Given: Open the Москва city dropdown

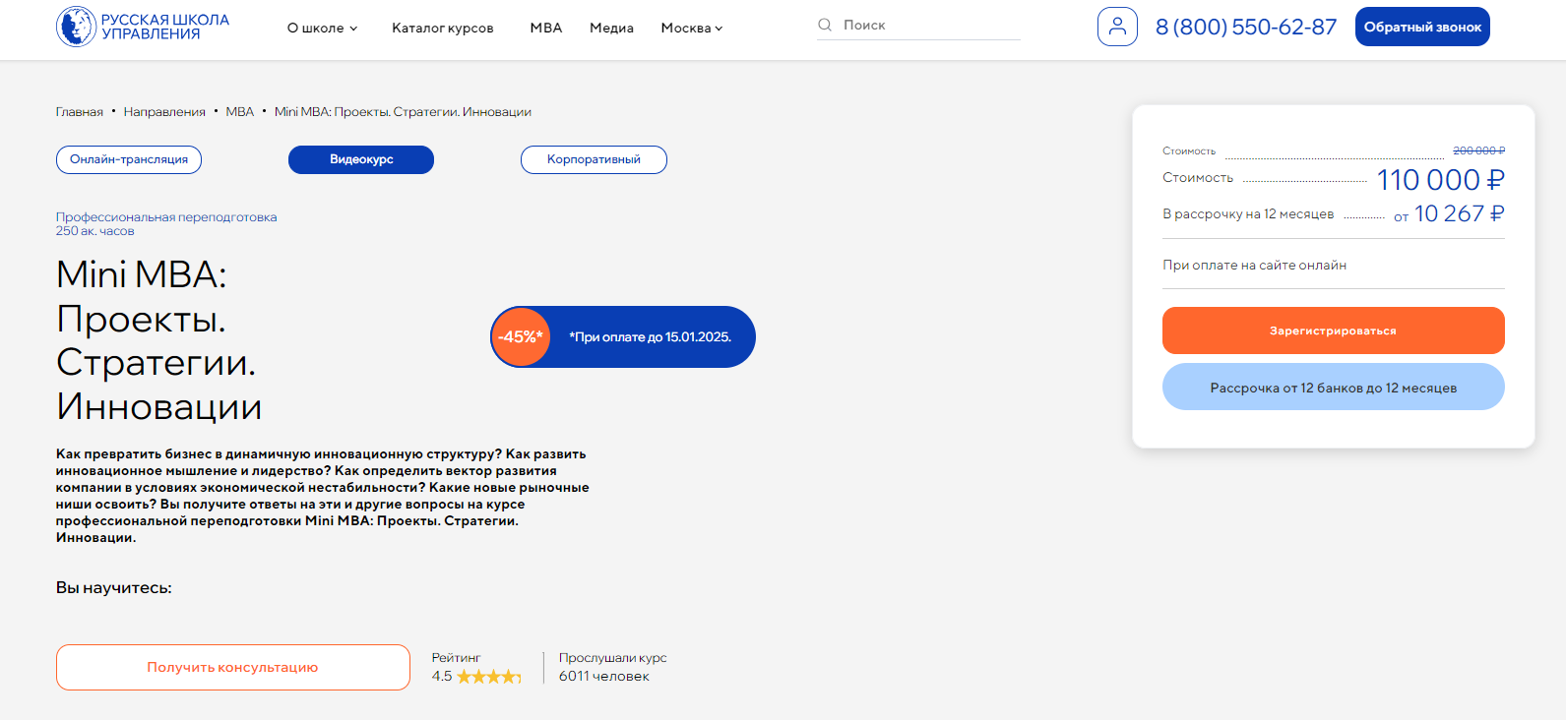Looking at the screenshot, I should pos(692,28).
